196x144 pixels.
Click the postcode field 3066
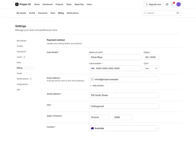point(123,117)
